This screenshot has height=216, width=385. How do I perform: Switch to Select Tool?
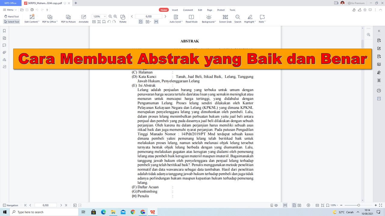pyautogui.click(x=13, y=22)
